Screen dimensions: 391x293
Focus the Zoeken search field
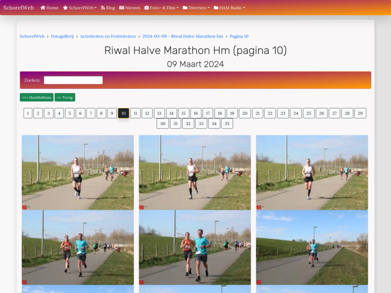pyautogui.click(x=73, y=80)
